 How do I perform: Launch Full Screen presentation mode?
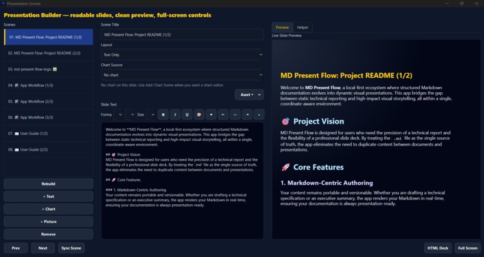468,248
